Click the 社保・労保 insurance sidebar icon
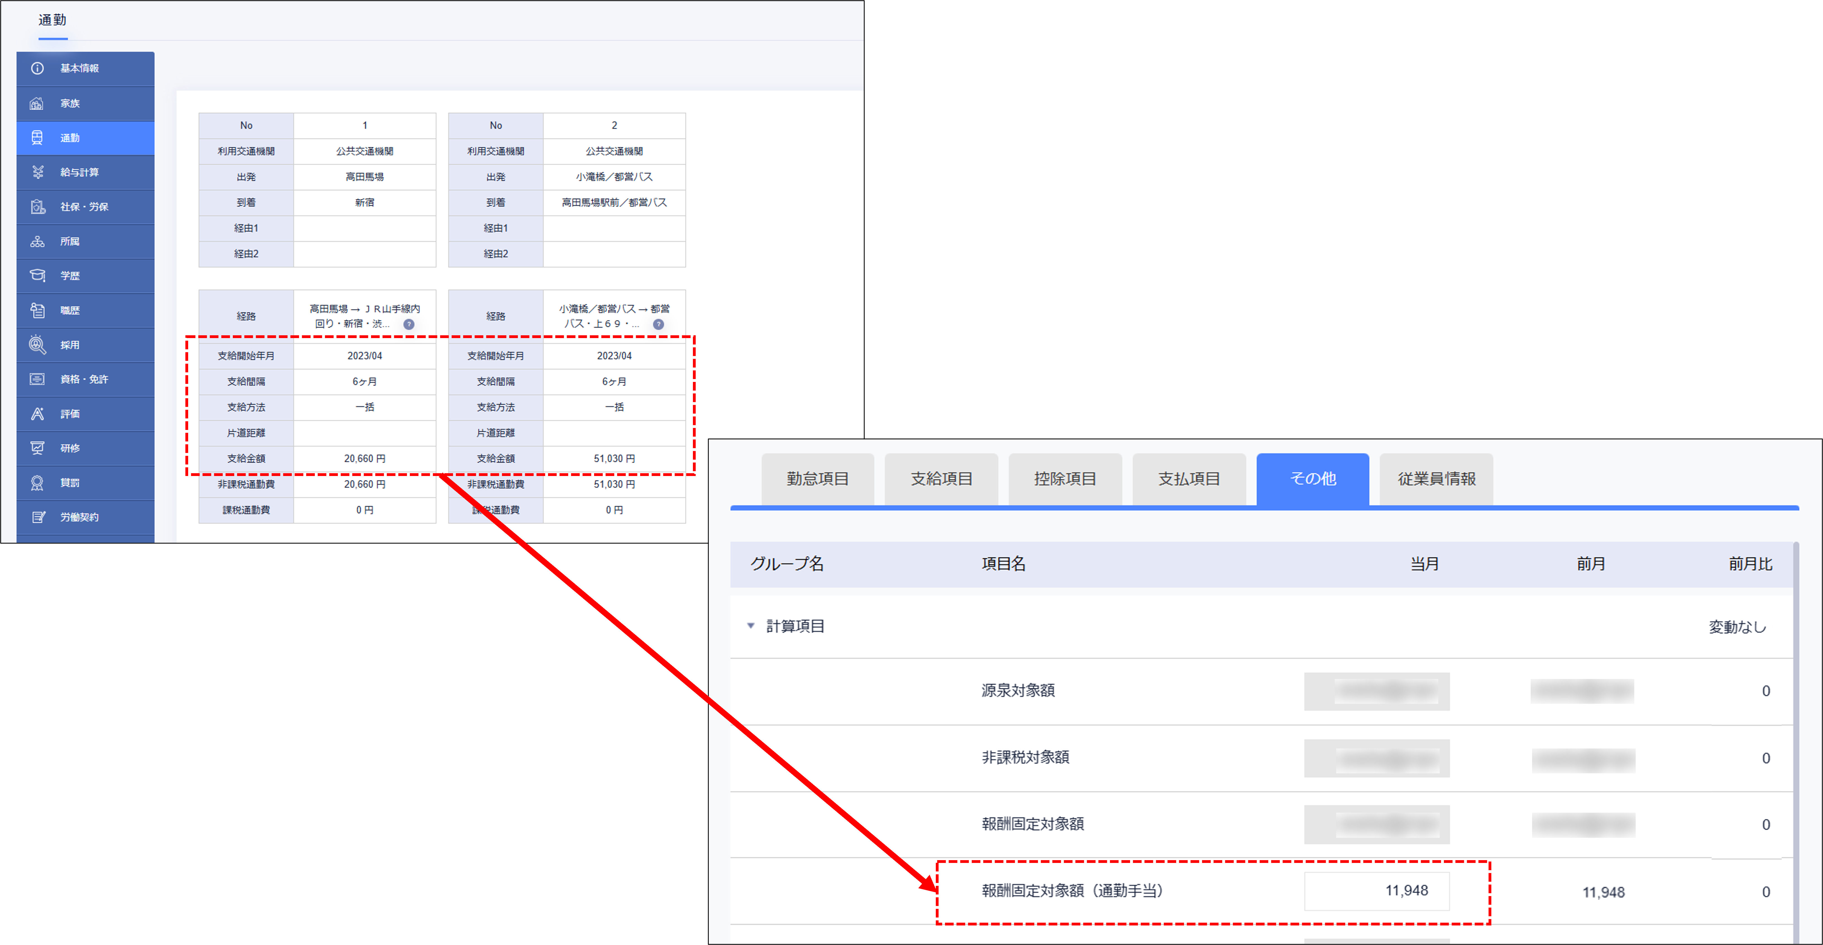This screenshot has width=1823, height=945. [x=37, y=207]
